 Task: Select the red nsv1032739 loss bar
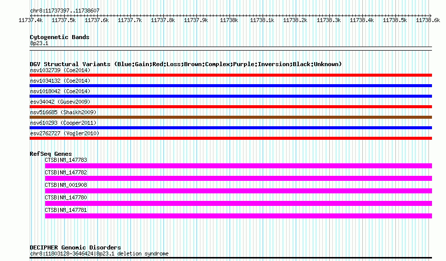231,75
